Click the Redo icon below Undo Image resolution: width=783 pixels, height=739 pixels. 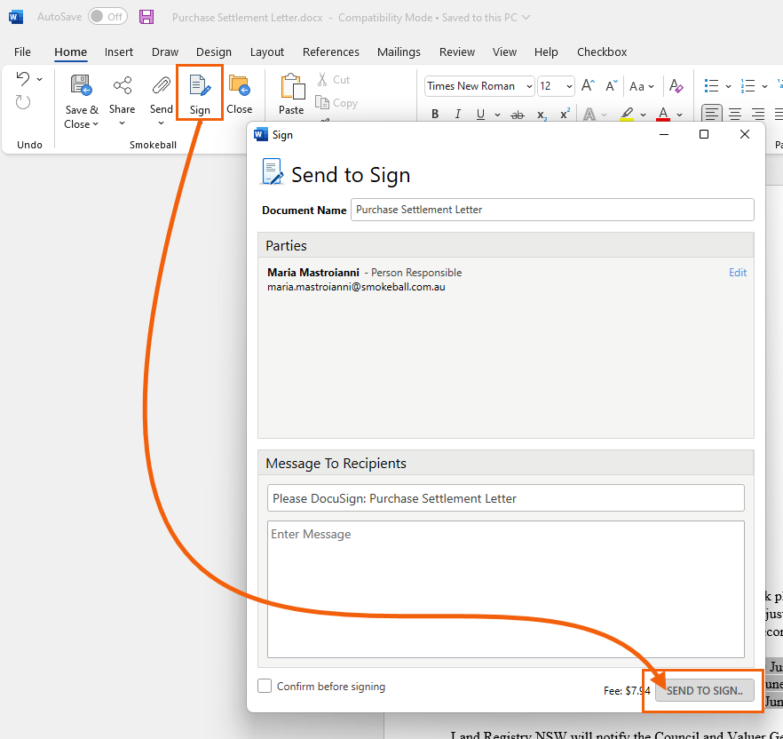tap(23, 102)
